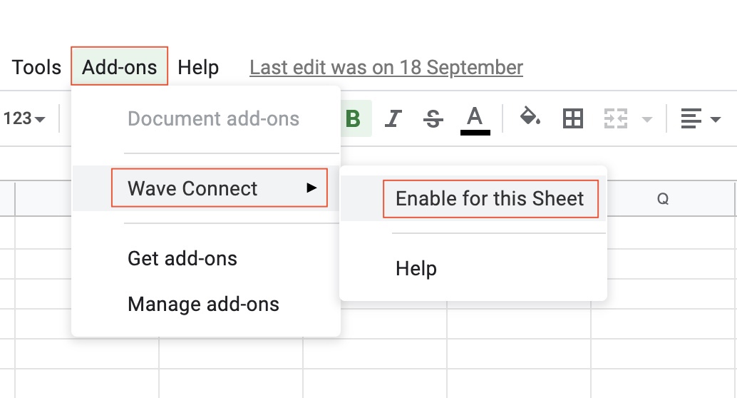Toggle bold formatting

(x=354, y=118)
